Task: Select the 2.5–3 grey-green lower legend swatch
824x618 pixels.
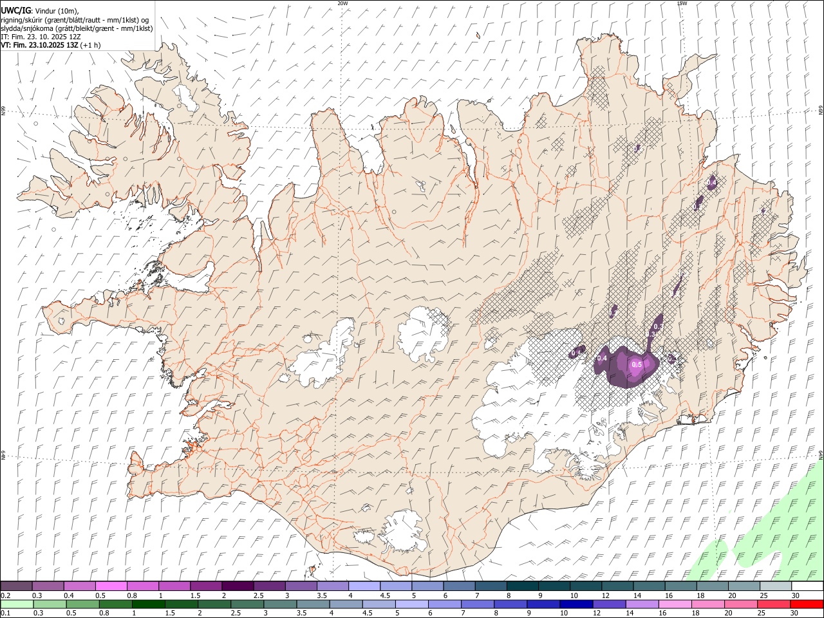Action: coord(247,604)
